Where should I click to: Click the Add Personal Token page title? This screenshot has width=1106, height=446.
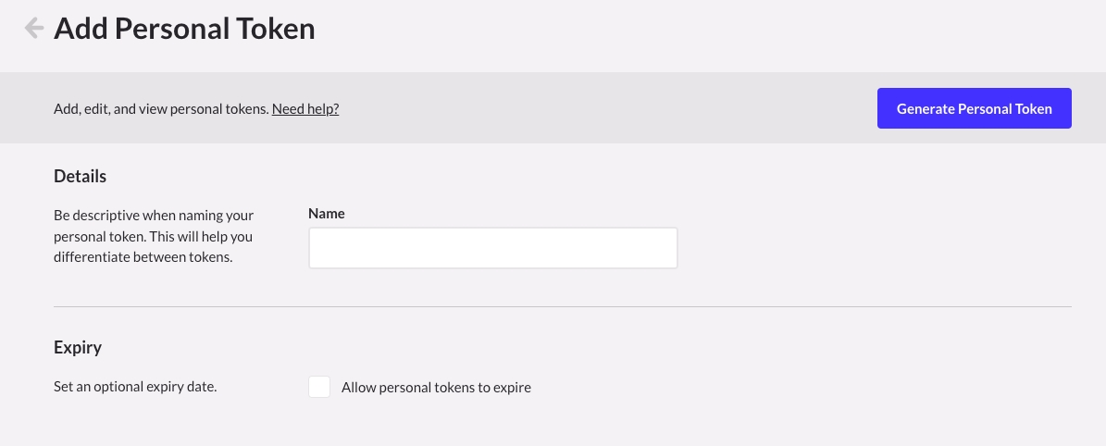(184, 29)
